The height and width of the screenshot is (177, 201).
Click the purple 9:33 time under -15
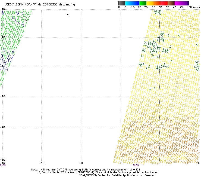(3, 165)
